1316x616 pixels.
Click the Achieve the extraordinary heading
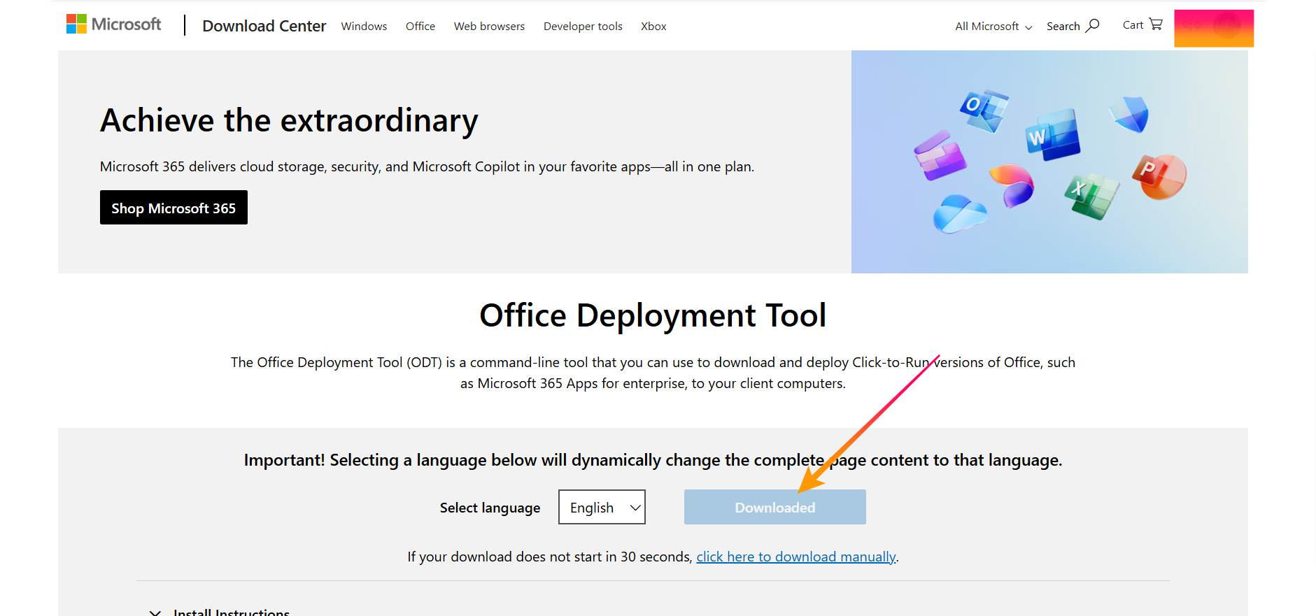pyautogui.click(x=289, y=120)
